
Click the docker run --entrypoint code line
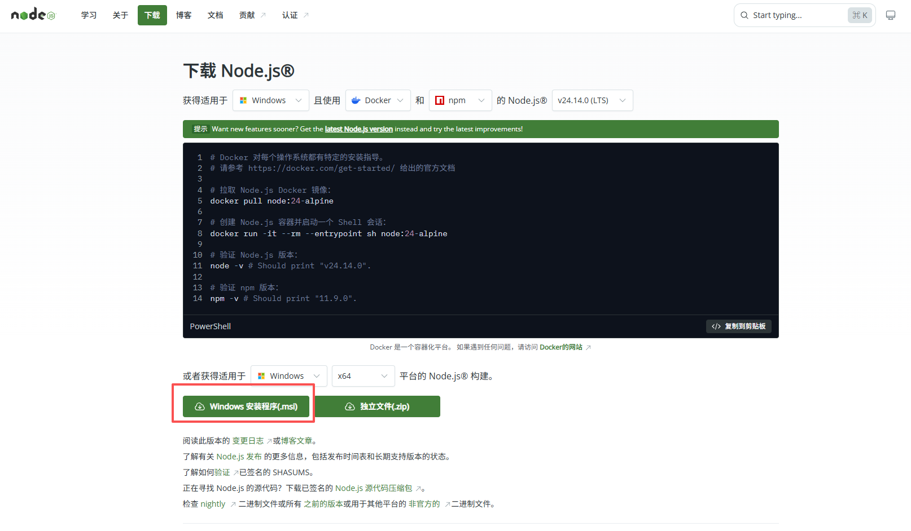click(329, 234)
